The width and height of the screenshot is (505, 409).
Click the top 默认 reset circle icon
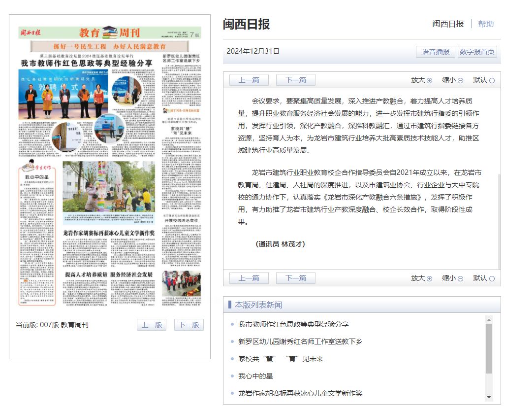(x=492, y=80)
